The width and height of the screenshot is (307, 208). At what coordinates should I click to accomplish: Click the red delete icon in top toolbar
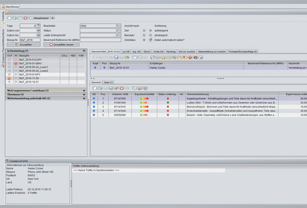25,18
